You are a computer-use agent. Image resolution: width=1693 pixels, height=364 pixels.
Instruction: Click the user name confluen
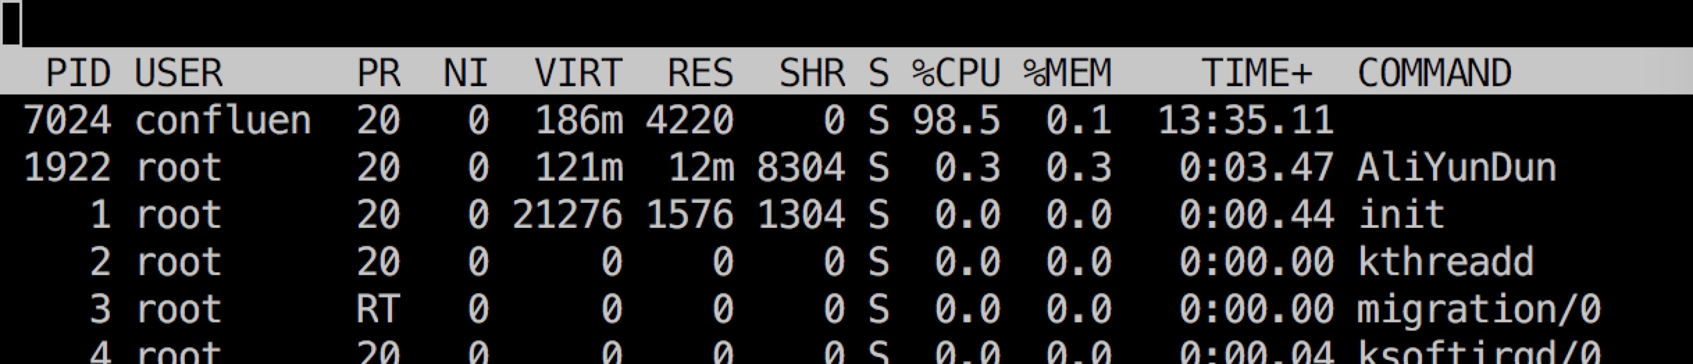tap(223, 120)
